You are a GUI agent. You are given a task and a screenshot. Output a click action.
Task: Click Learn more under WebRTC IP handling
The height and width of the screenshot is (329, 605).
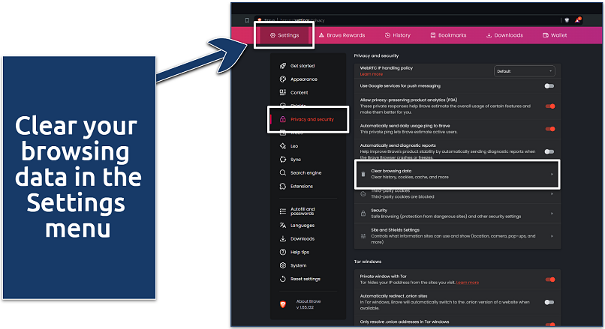pyautogui.click(x=371, y=74)
